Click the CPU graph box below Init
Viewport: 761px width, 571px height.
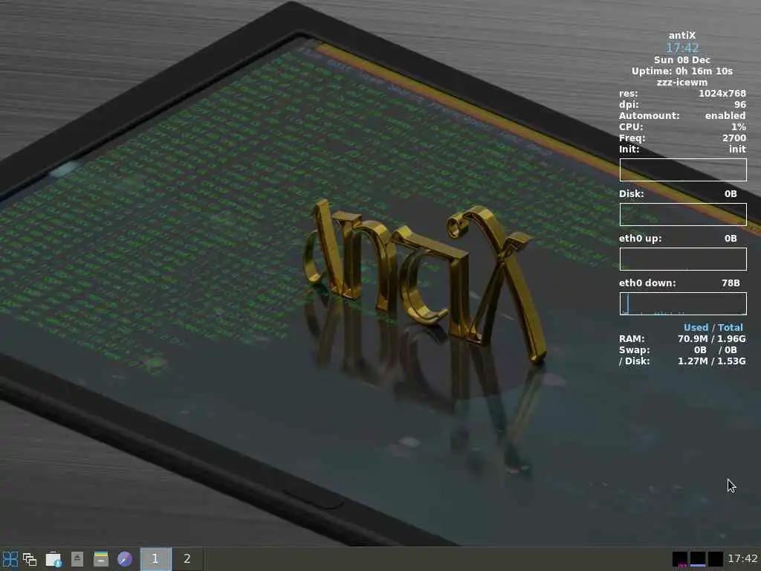coord(683,170)
